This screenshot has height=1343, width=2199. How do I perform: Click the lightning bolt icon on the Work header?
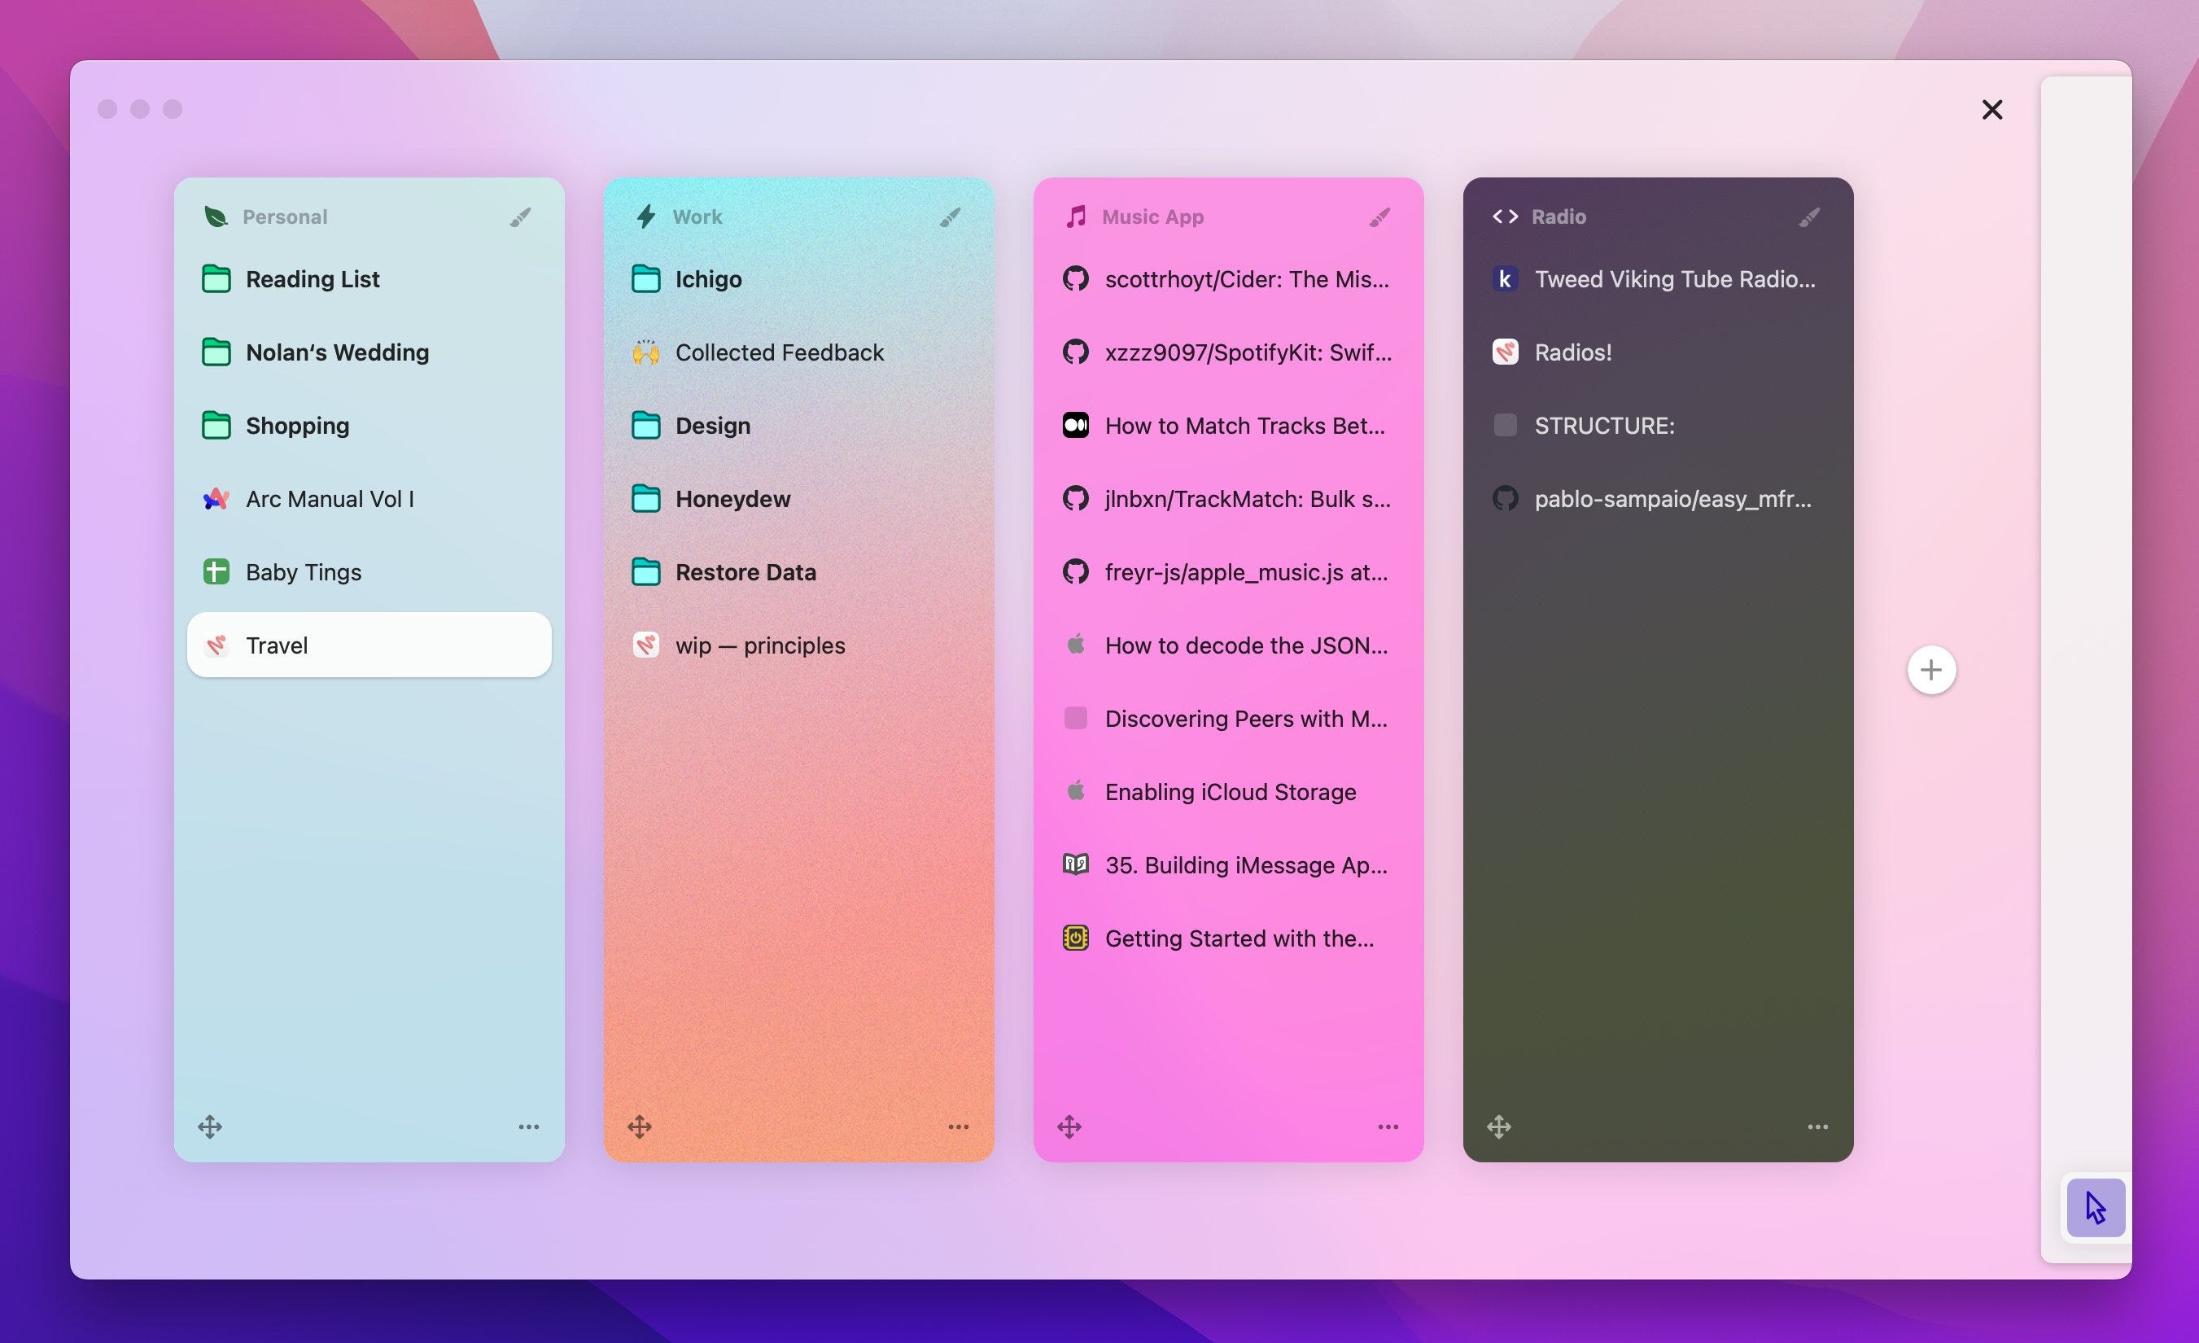[x=646, y=216]
